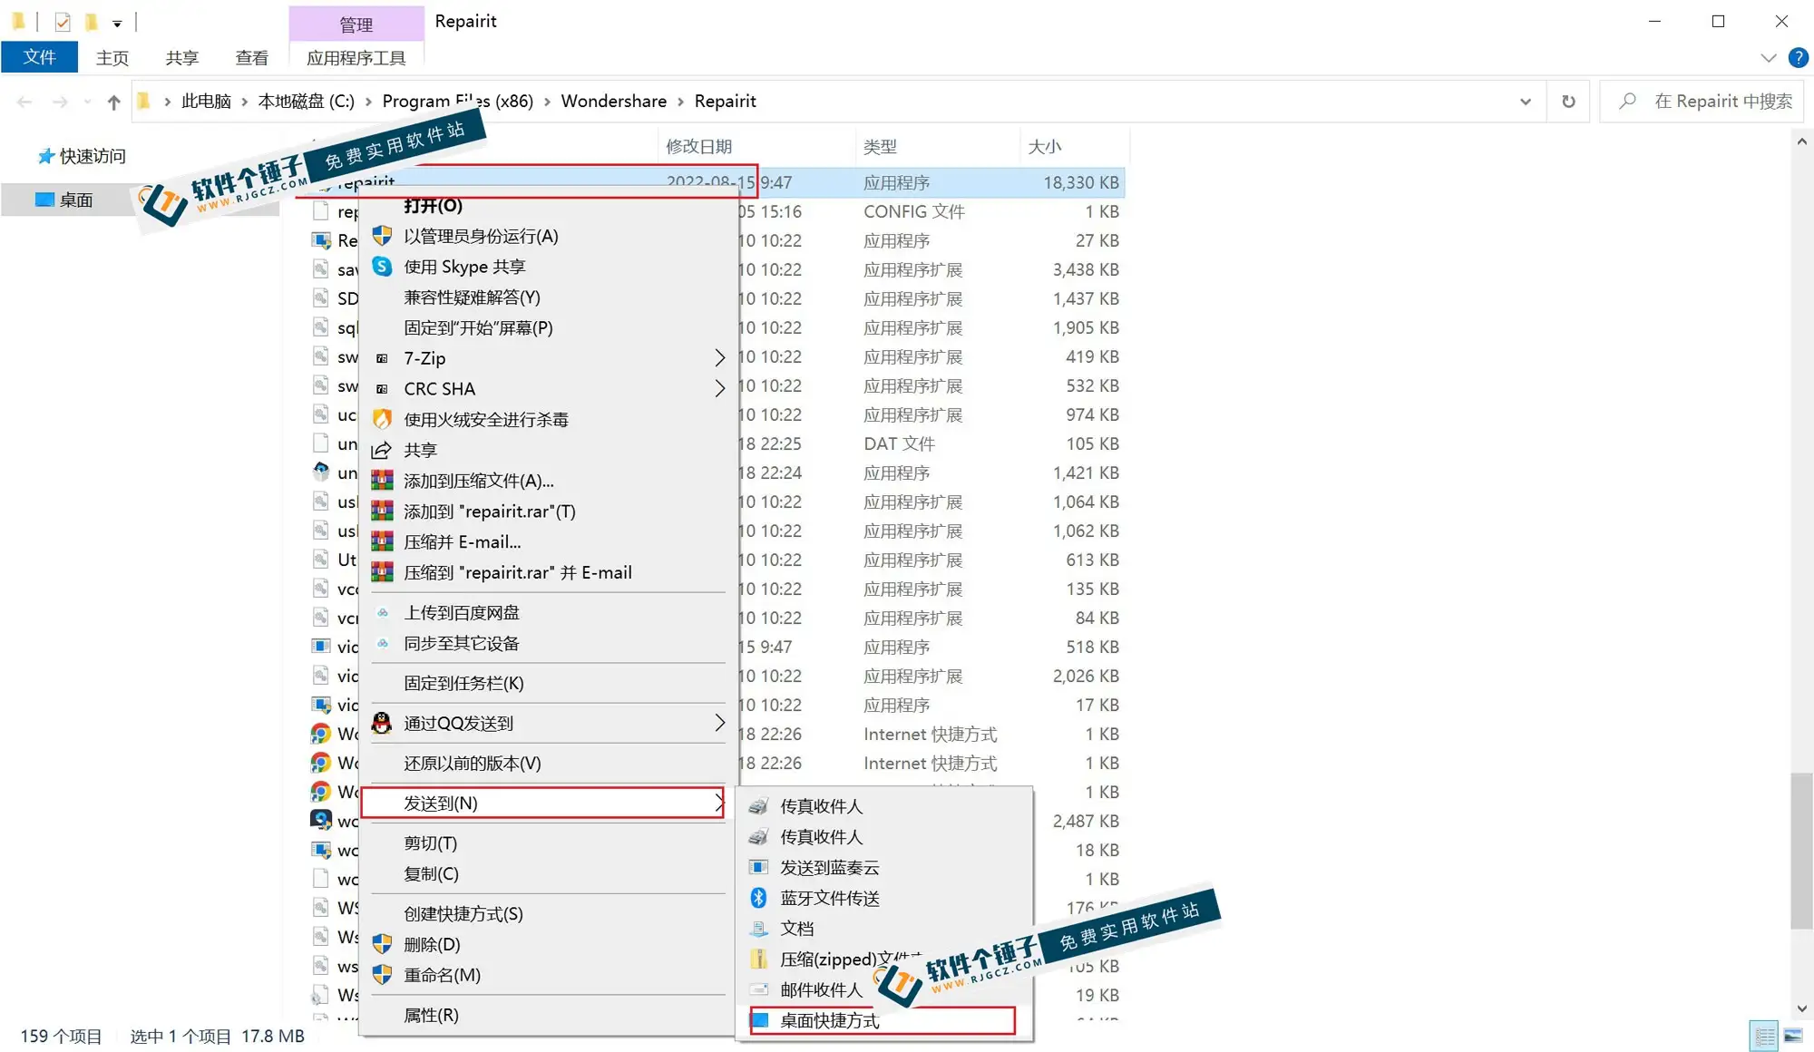Expand the 7-Zip submenu arrow
This screenshot has height=1052, width=1814.
(719, 358)
